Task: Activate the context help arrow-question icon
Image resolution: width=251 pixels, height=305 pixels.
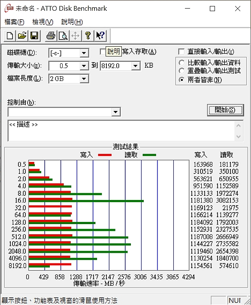Action: pyautogui.click(x=100, y=36)
